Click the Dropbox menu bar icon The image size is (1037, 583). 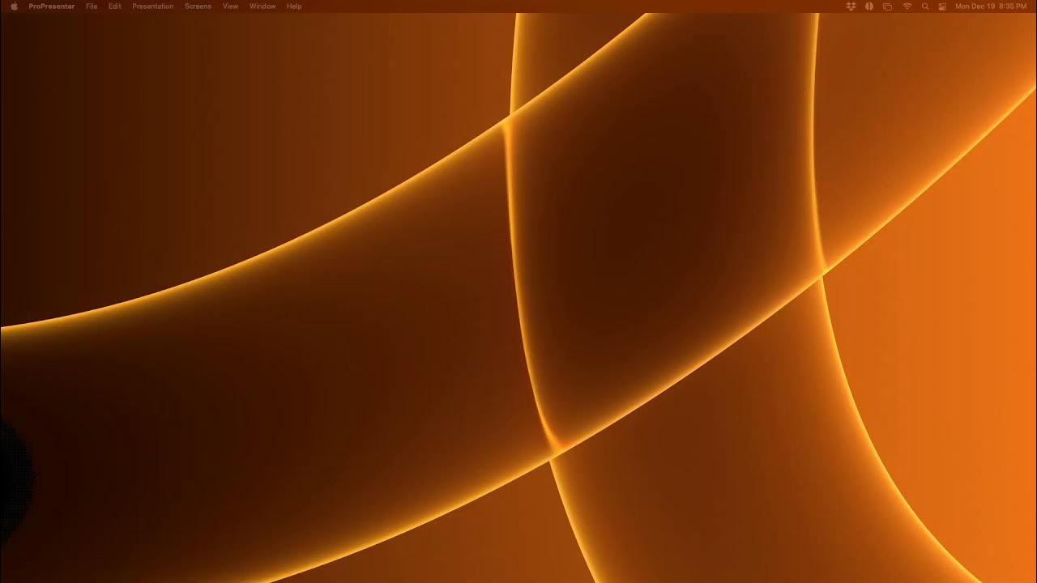851,6
